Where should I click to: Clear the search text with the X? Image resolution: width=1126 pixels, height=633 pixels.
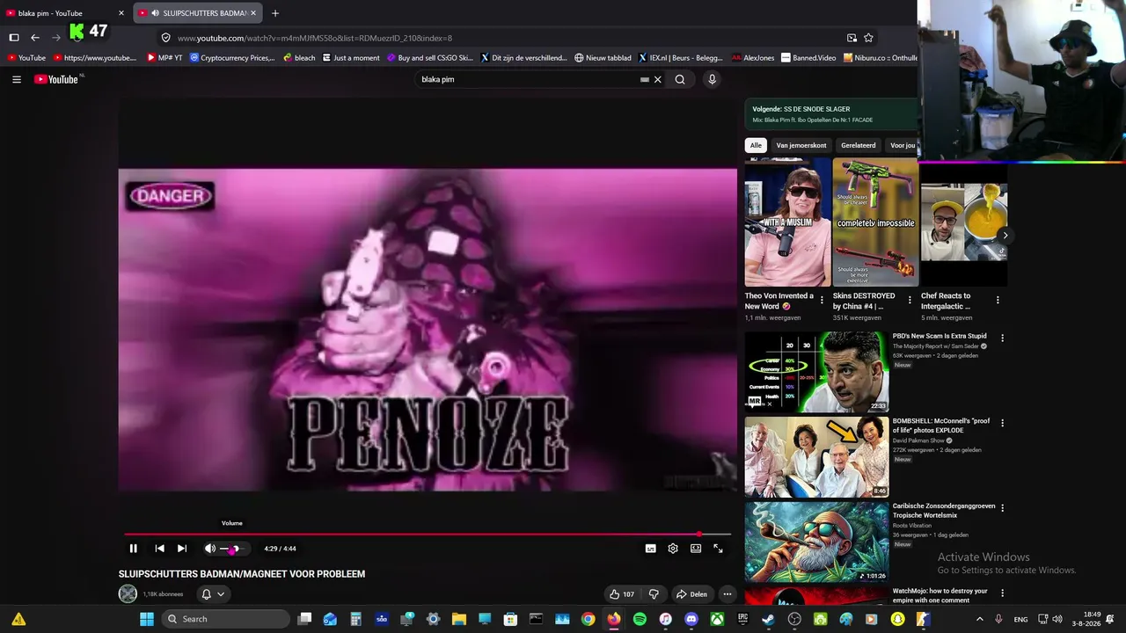click(x=657, y=79)
